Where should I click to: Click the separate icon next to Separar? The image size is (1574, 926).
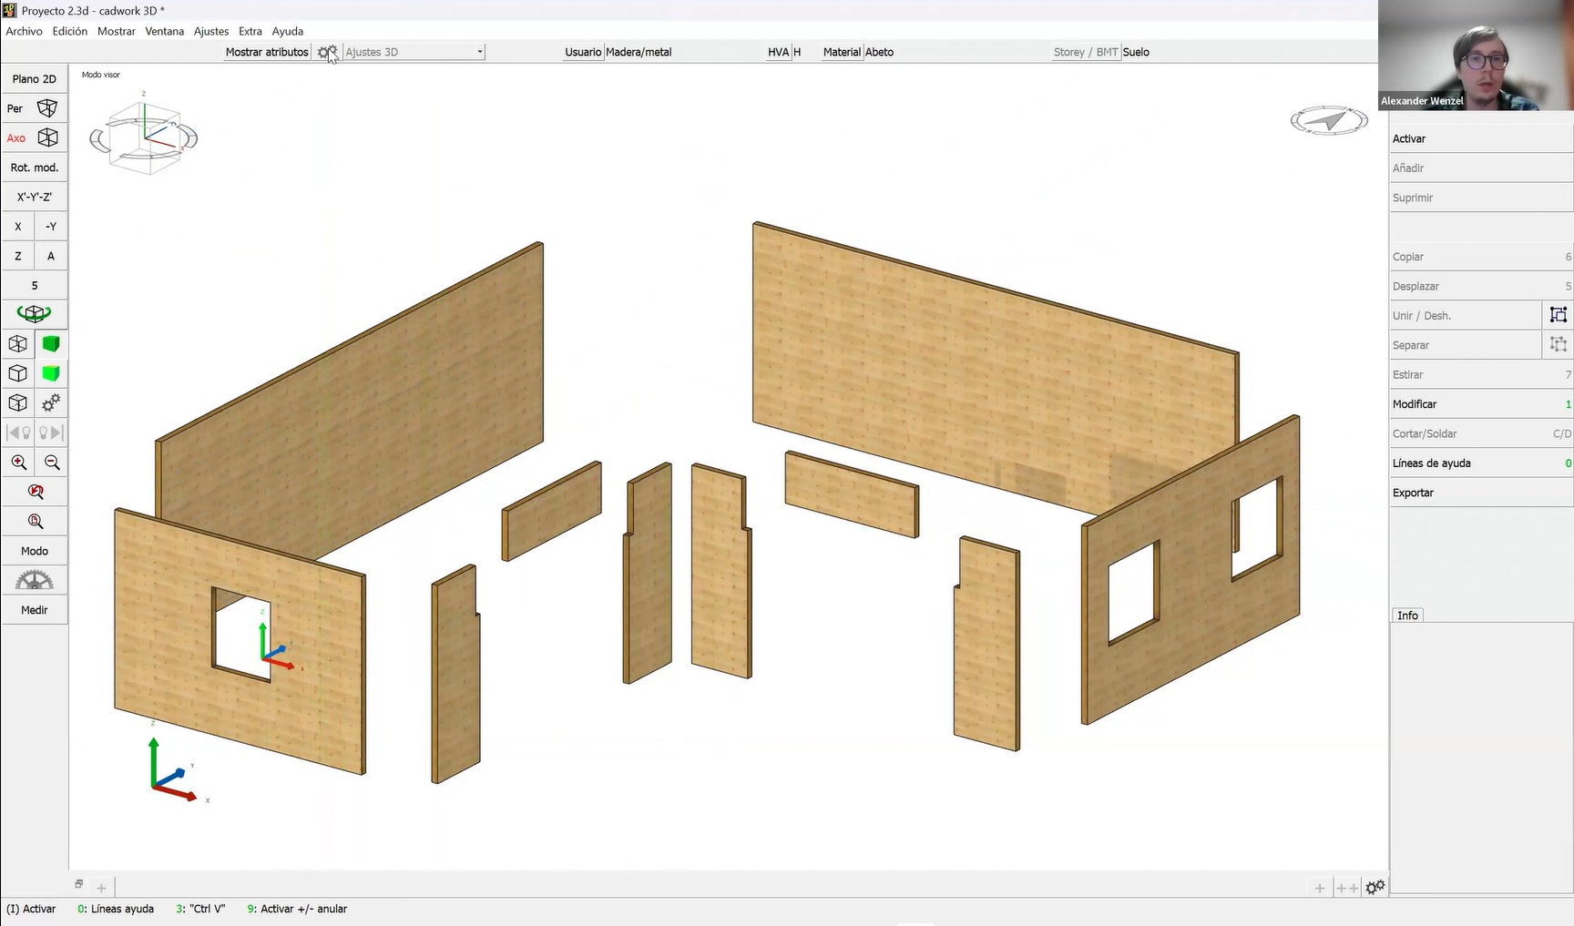(x=1559, y=344)
